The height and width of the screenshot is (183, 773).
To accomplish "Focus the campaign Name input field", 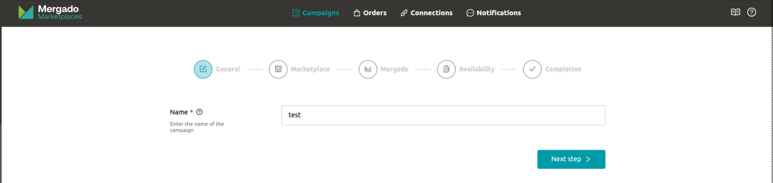I will 443,115.
